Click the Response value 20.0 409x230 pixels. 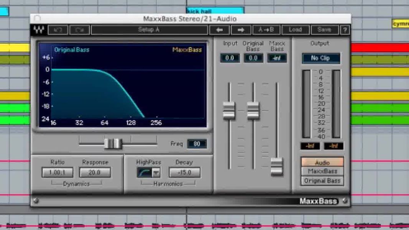tap(95, 172)
